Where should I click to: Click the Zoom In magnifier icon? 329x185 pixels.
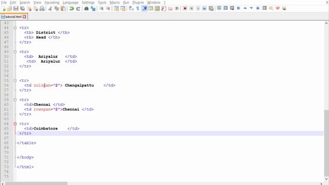(101, 9)
